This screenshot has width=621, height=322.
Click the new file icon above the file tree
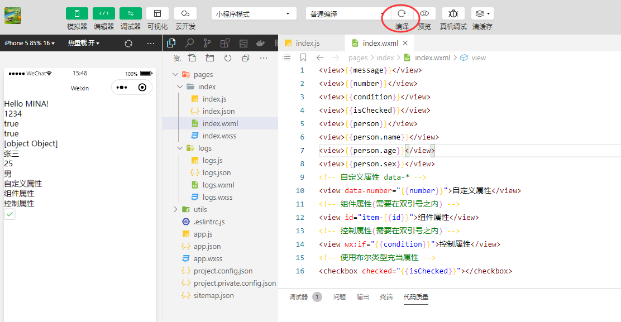point(192,57)
